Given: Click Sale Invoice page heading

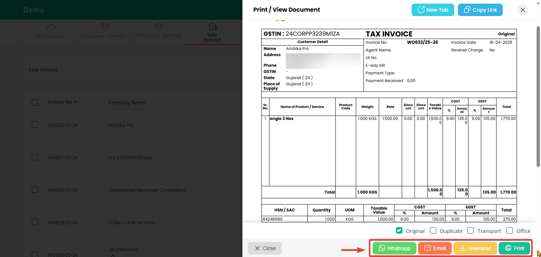Looking at the screenshot, I should coord(43,69).
